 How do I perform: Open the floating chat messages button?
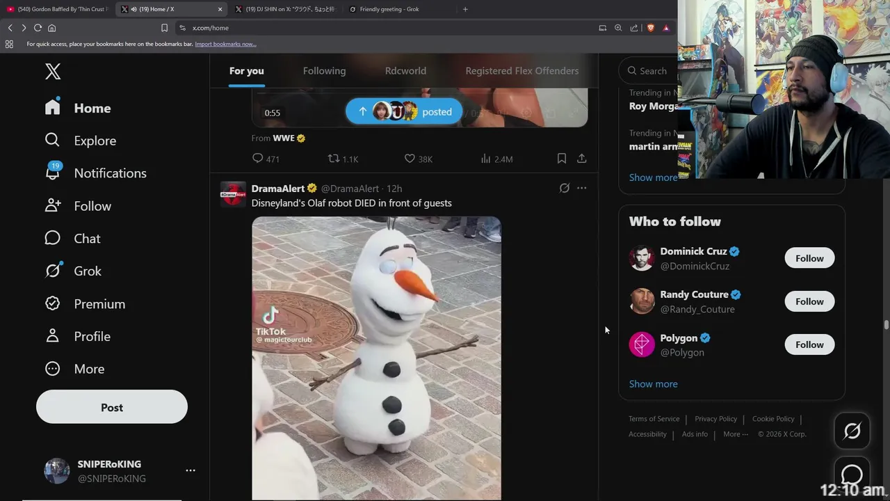(x=852, y=475)
